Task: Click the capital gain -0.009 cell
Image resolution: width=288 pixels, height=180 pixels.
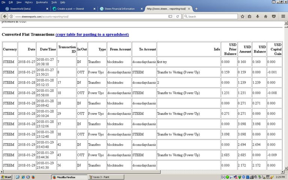Action: coord(274,155)
